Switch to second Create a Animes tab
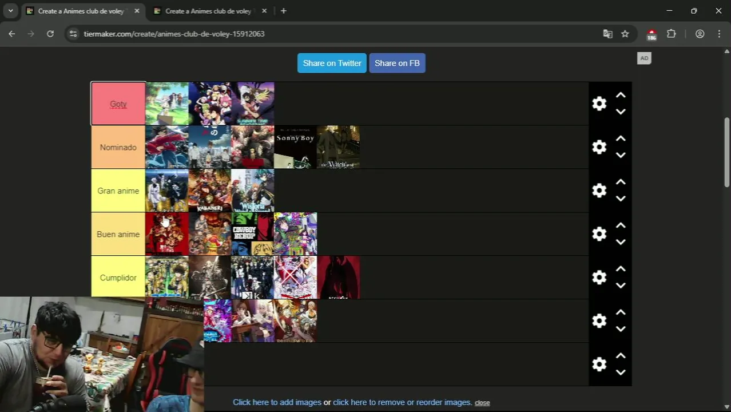Screen dimensions: 731x412 210,11
